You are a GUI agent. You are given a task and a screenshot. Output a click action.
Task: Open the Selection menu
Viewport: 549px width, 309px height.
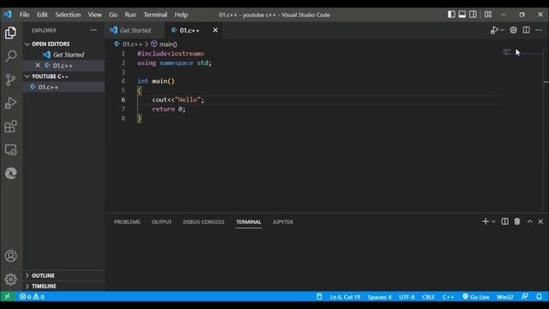coord(68,15)
